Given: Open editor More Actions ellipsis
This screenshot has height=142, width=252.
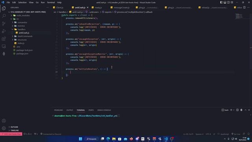Looking at the screenshot, I should [x=248, y=7].
